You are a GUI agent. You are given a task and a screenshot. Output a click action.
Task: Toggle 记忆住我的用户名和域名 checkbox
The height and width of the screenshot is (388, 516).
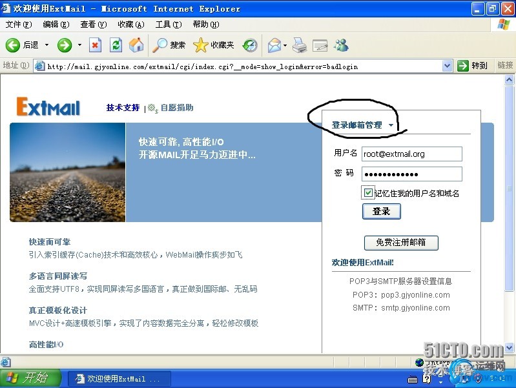368,192
